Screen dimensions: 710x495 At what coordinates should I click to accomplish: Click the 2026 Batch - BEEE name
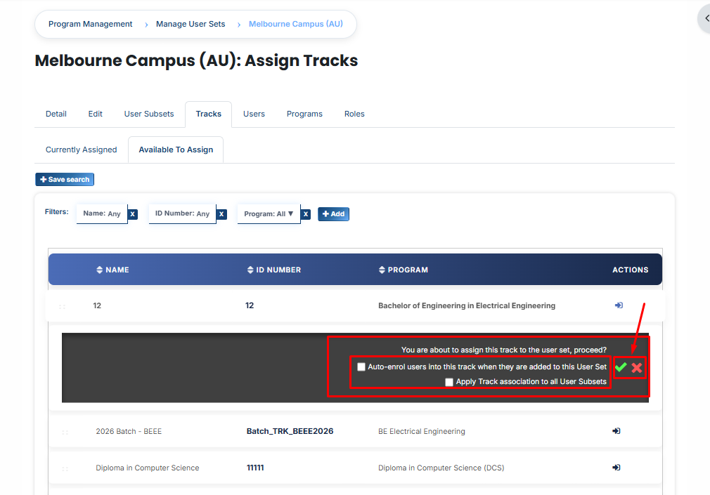pos(129,432)
